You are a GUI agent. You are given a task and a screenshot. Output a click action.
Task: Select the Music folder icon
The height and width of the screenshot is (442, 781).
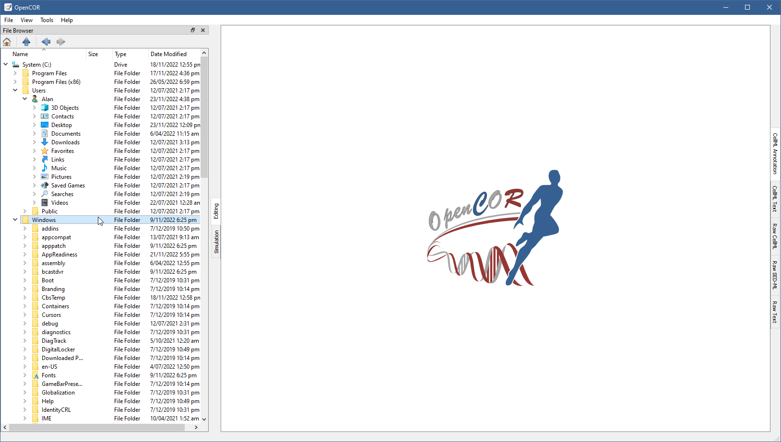(x=45, y=168)
